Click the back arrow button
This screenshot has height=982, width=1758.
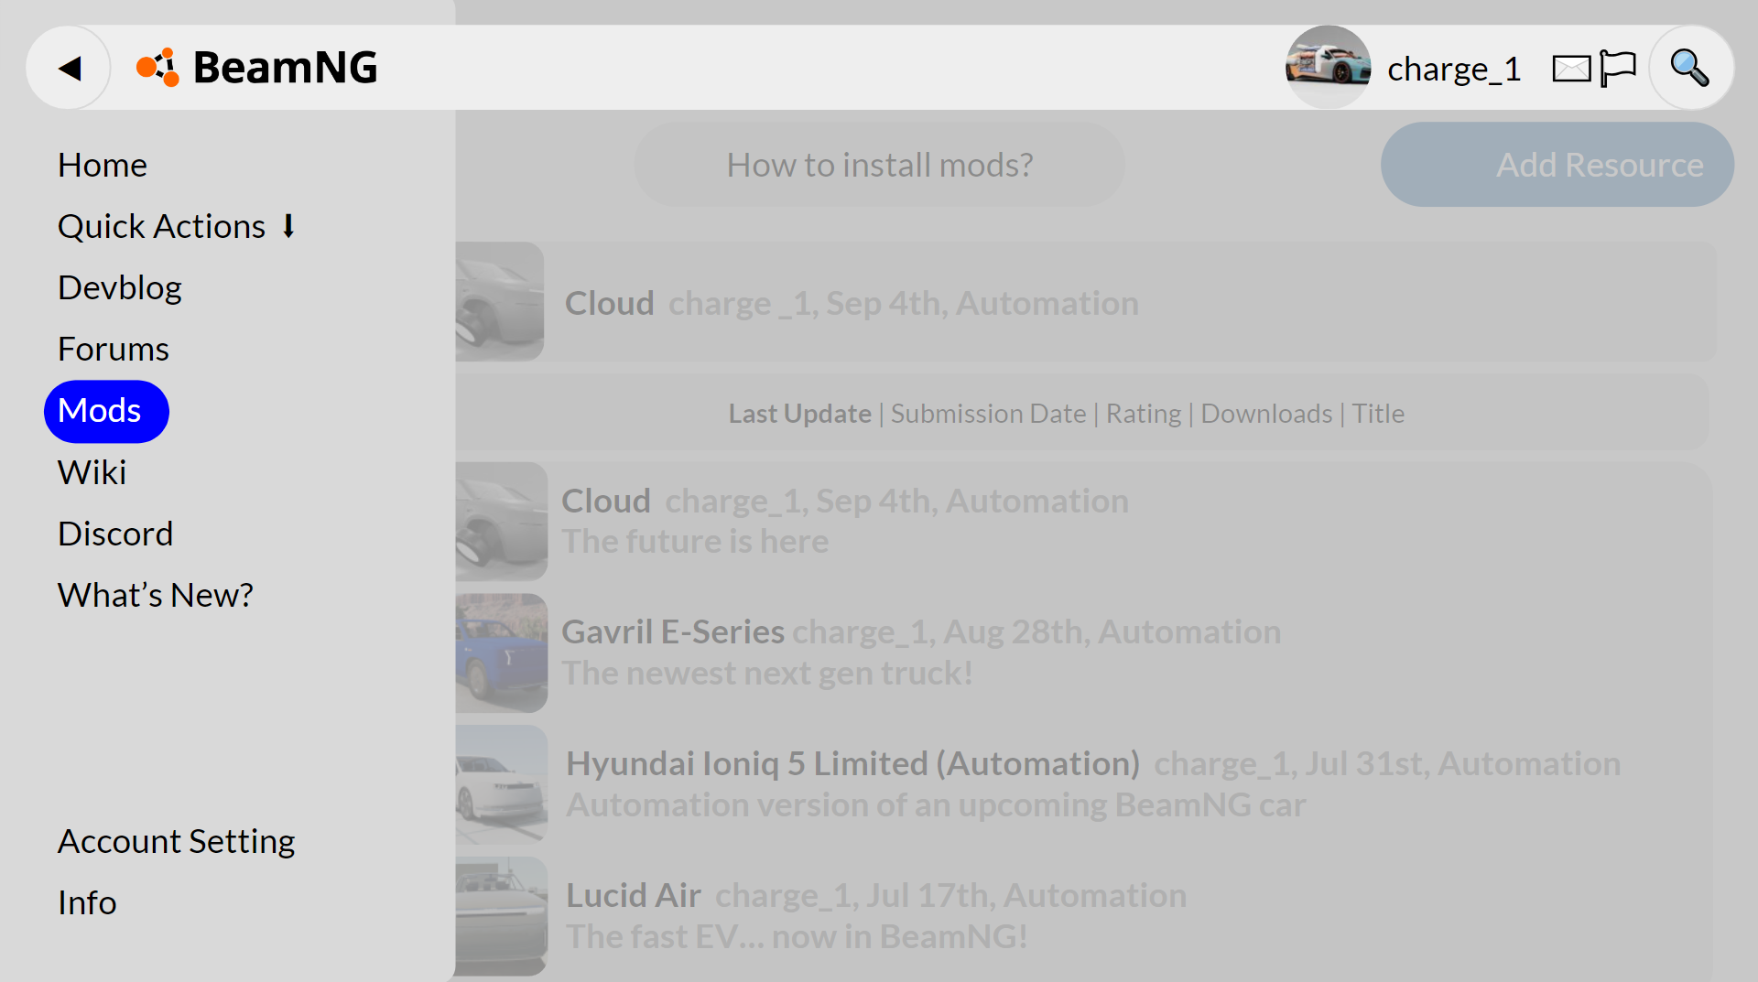tap(70, 68)
